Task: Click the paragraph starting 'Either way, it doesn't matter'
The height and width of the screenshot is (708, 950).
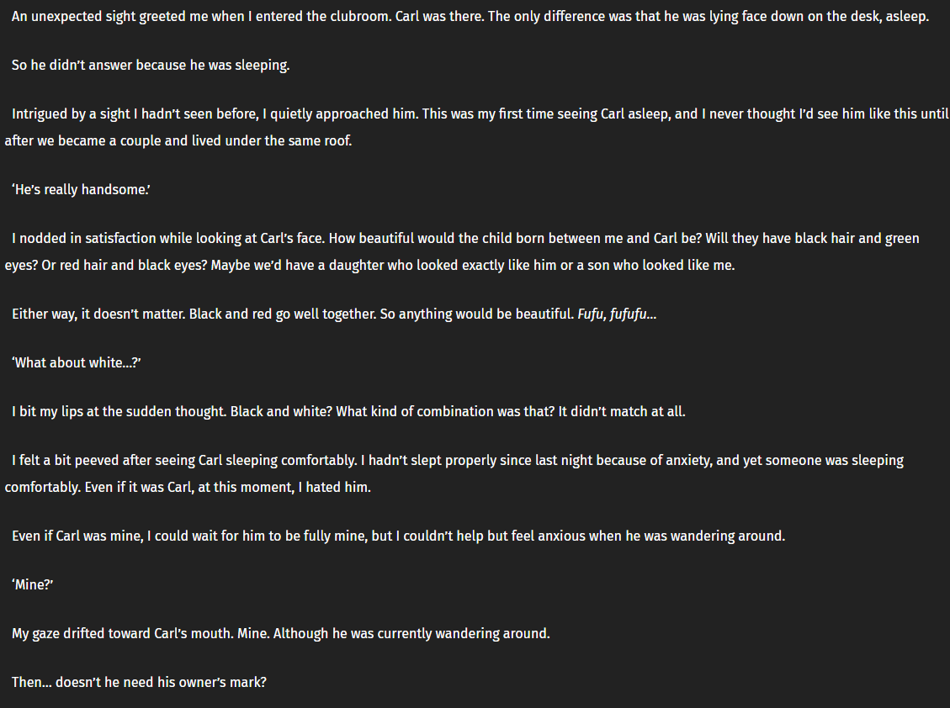Action: coord(334,314)
